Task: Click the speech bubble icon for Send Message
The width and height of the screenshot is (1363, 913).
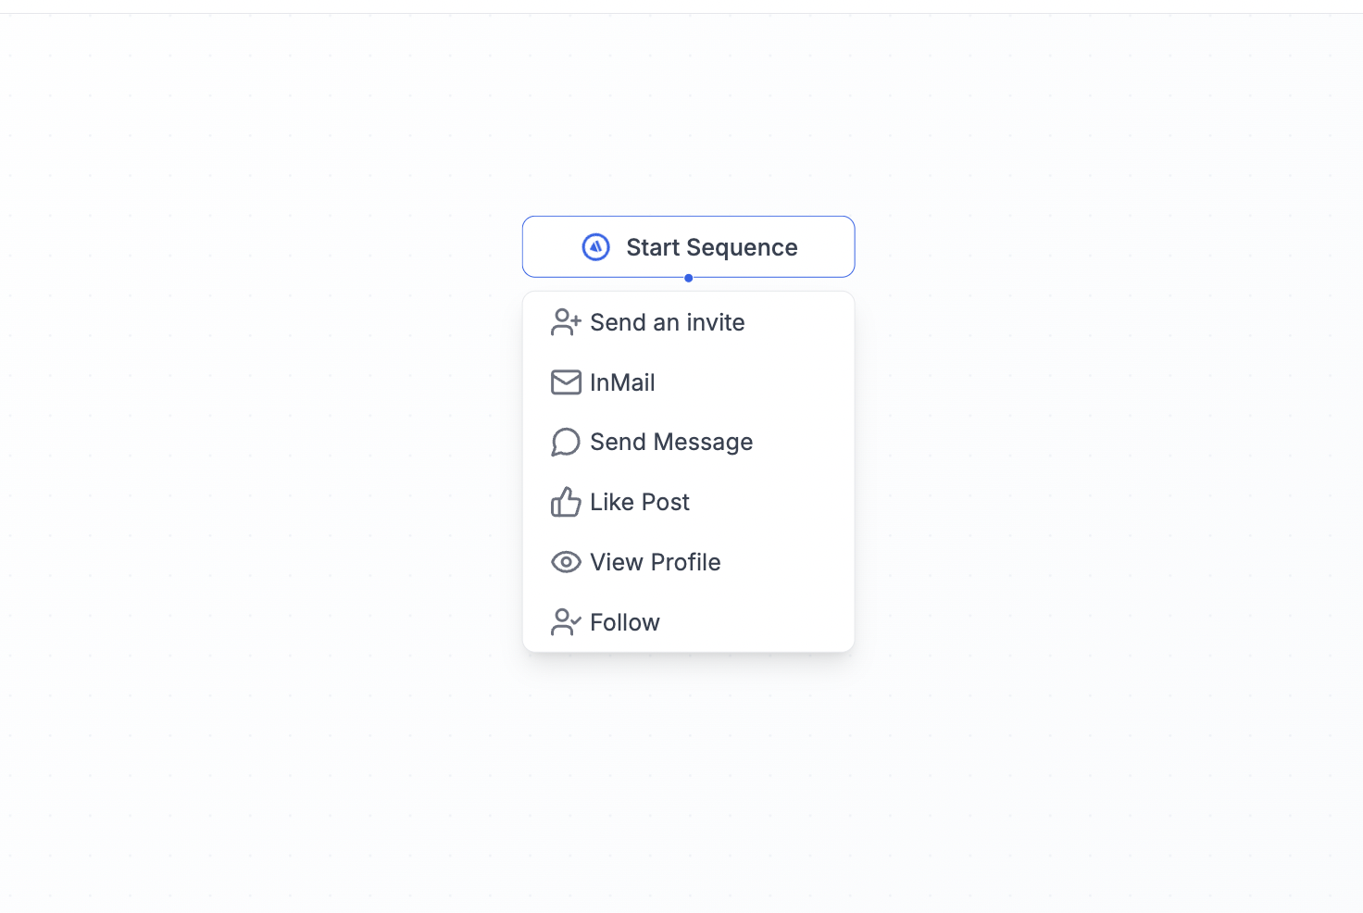Action: click(565, 443)
